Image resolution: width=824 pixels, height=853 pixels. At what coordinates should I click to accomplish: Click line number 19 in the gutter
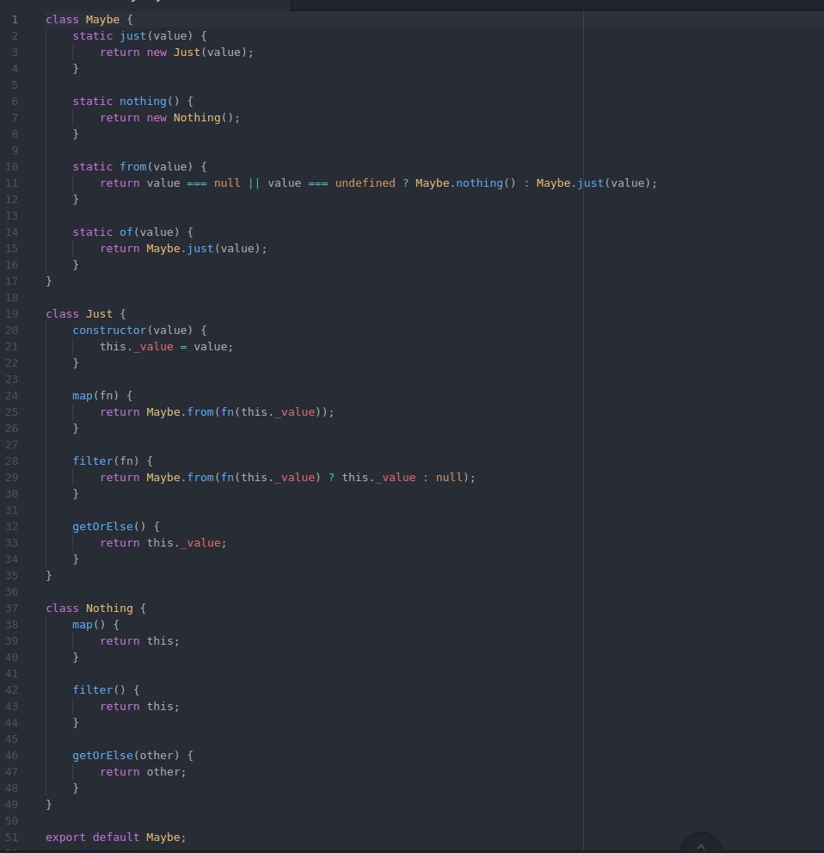(x=12, y=314)
